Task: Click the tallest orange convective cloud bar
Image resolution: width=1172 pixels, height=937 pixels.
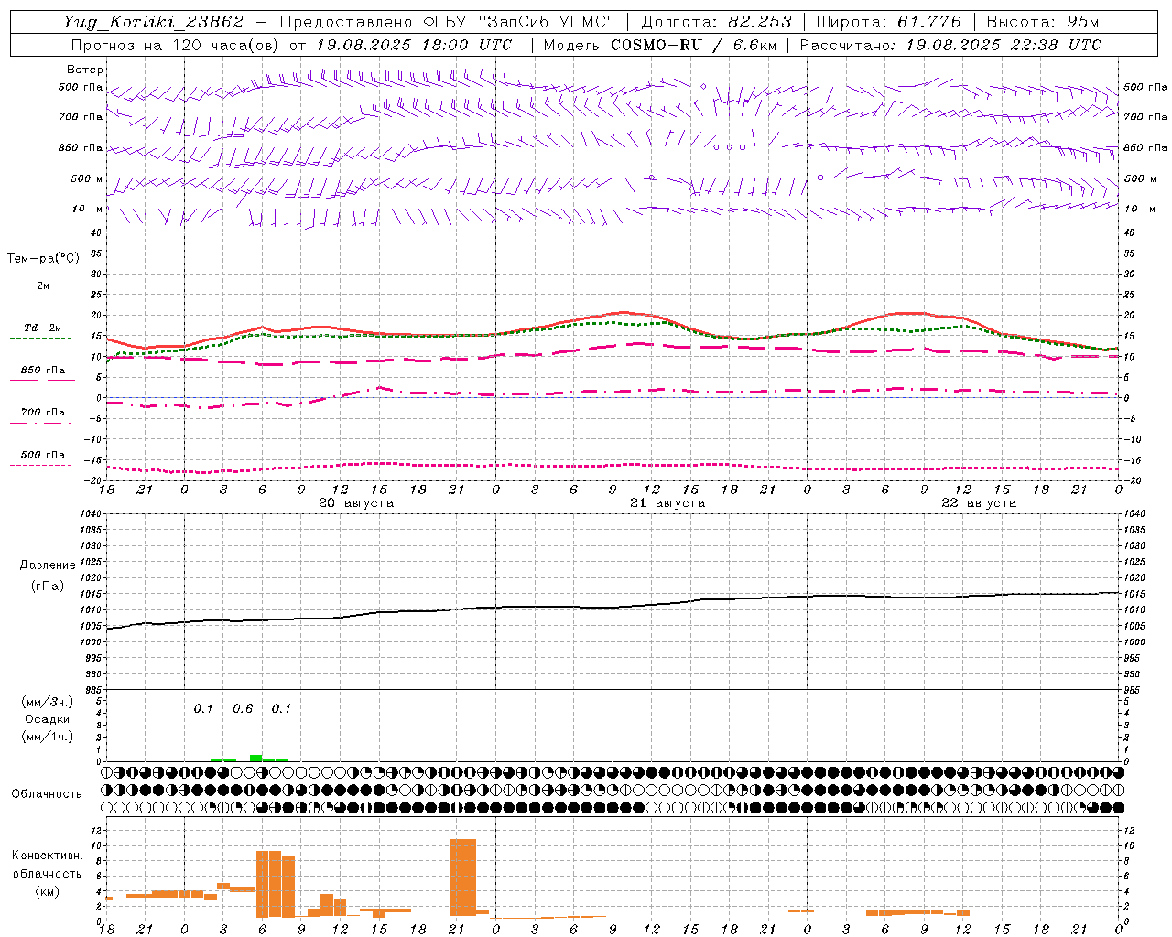Action: [463, 878]
